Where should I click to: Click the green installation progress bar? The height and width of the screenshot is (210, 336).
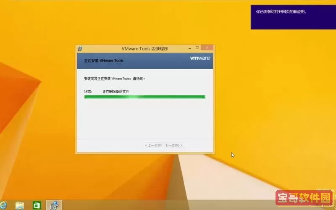(x=144, y=97)
